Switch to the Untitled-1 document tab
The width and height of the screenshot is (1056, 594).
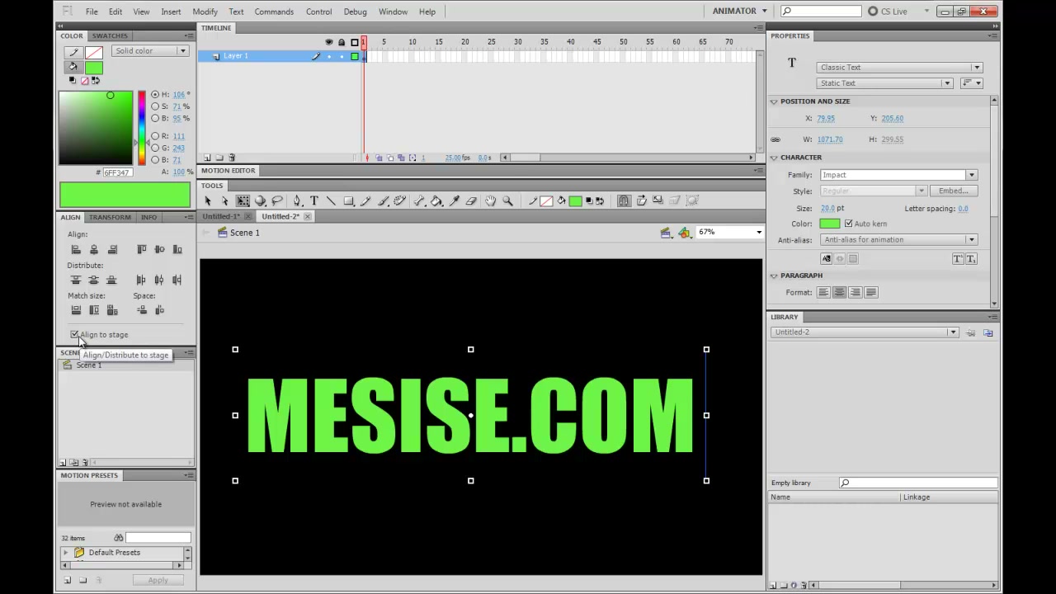[223, 217]
